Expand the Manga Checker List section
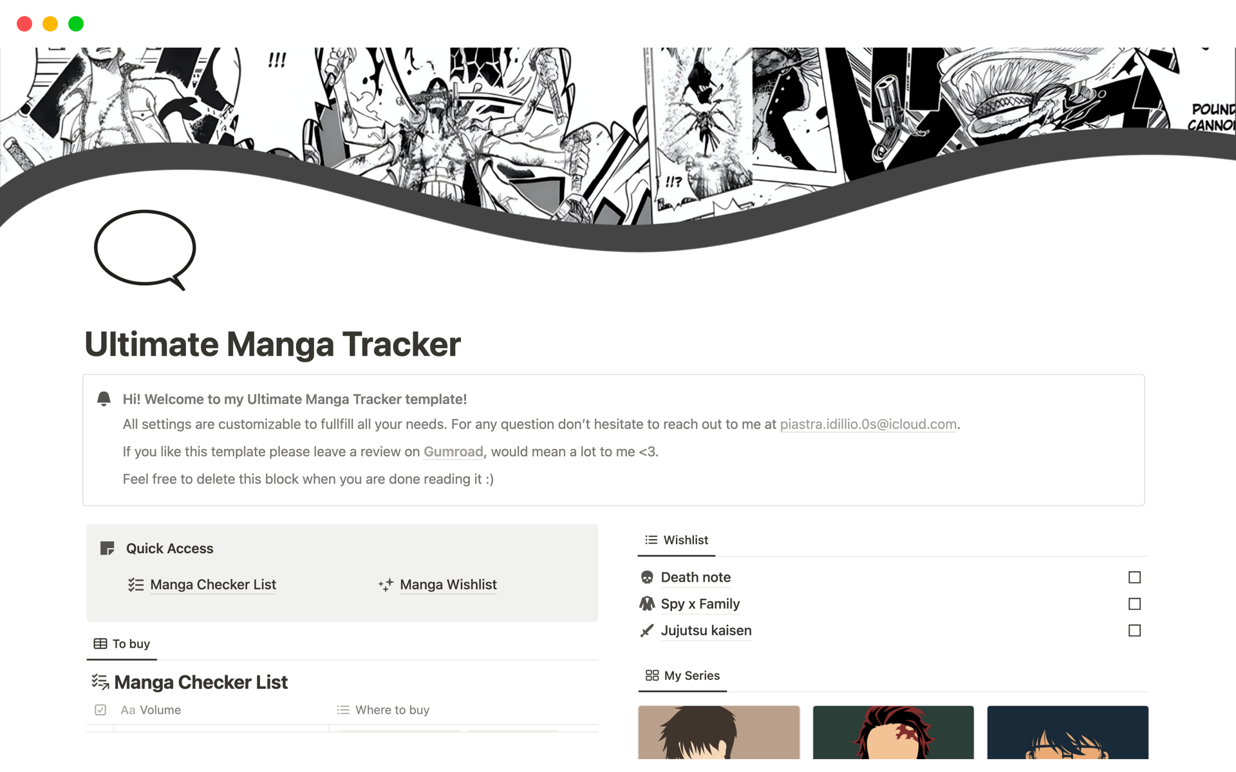The image size is (1236, 772). point(201,681)
